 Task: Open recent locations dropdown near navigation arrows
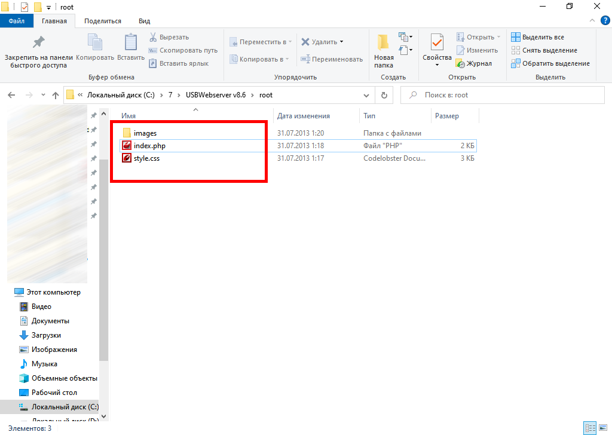[43, 95]
